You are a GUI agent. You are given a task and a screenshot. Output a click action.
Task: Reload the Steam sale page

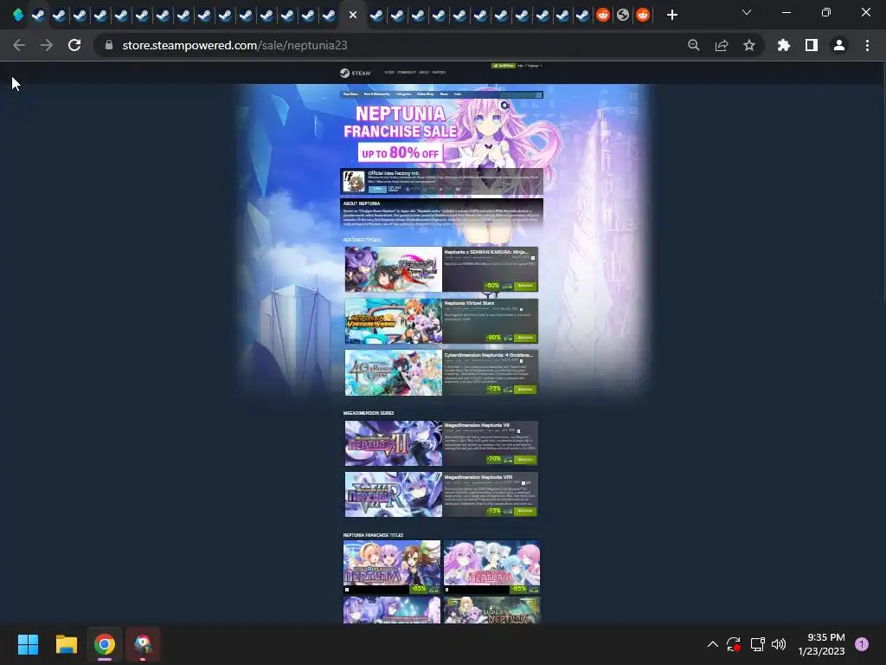click(74, 45)
